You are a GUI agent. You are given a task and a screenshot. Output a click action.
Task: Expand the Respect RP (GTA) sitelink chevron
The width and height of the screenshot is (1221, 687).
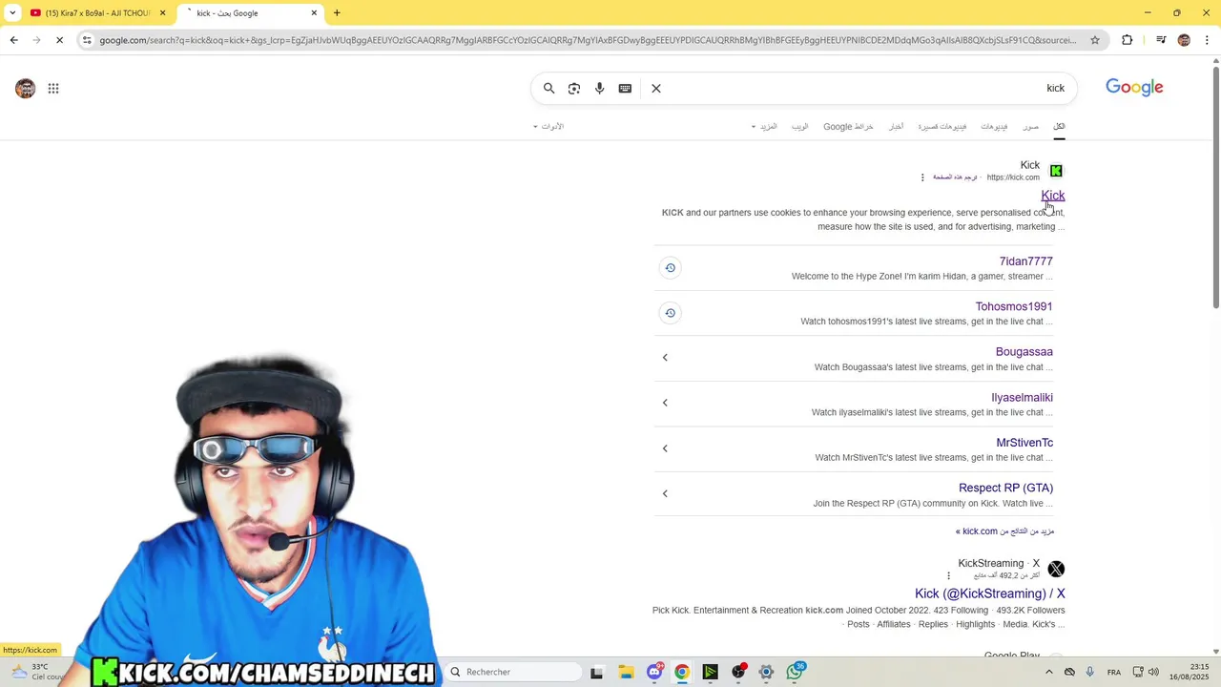click(x=665, y=493)
